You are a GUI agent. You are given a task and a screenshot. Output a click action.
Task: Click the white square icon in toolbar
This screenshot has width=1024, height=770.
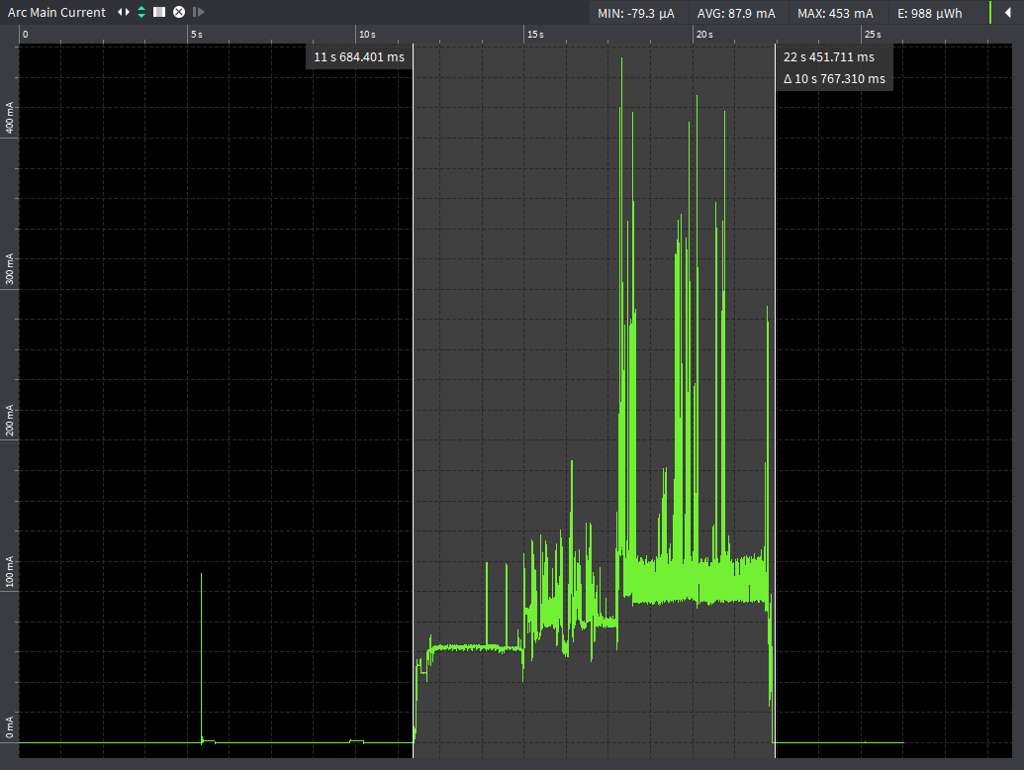(x=158, y=12)
